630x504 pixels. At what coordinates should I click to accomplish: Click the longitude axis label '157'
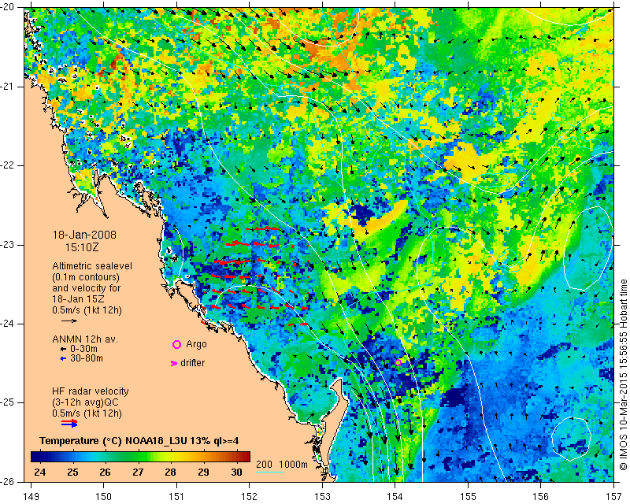coord(613,497)
